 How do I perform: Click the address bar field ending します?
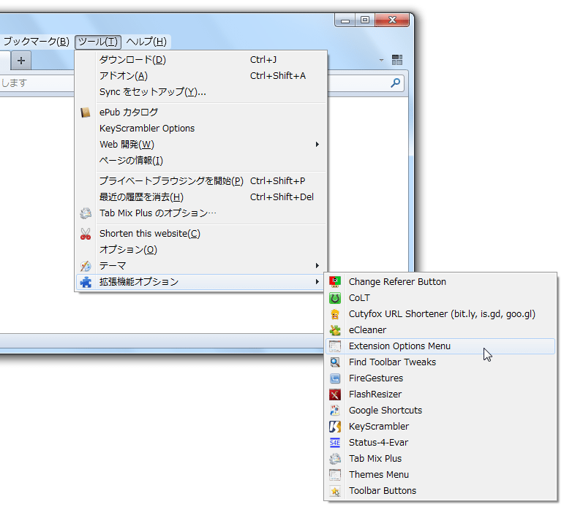[37, 83]
